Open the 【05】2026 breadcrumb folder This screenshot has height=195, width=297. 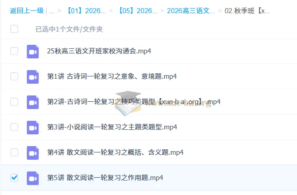(138, 10)
